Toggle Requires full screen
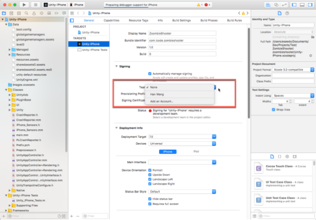 (150, 204)
